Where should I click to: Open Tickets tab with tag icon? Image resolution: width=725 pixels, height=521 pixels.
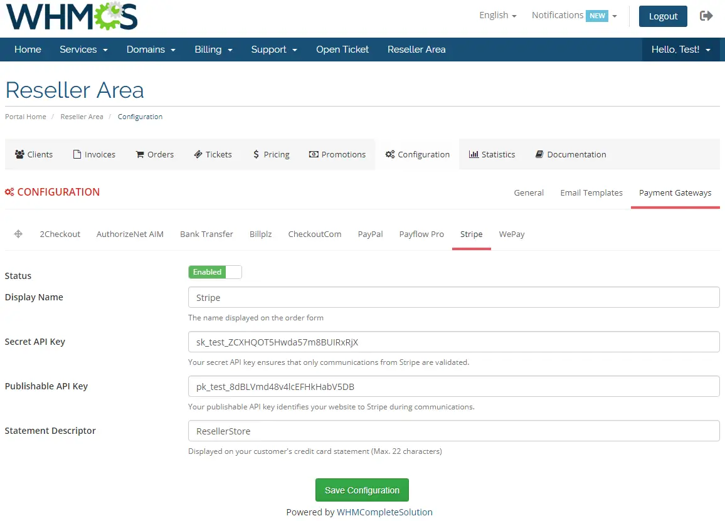[213, 154]
